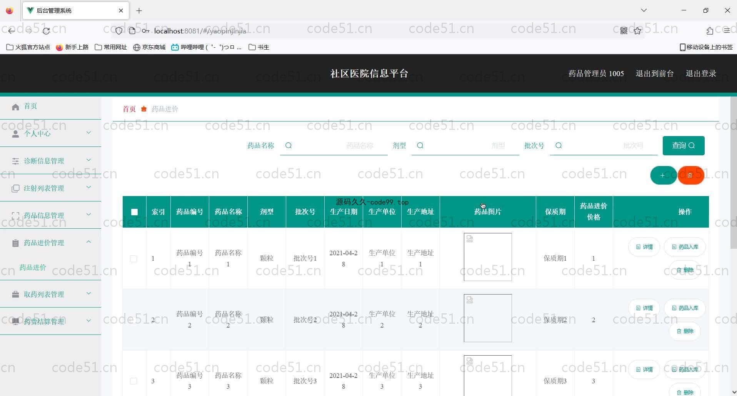Open new browser tab with plus icon

pos(139,11)
